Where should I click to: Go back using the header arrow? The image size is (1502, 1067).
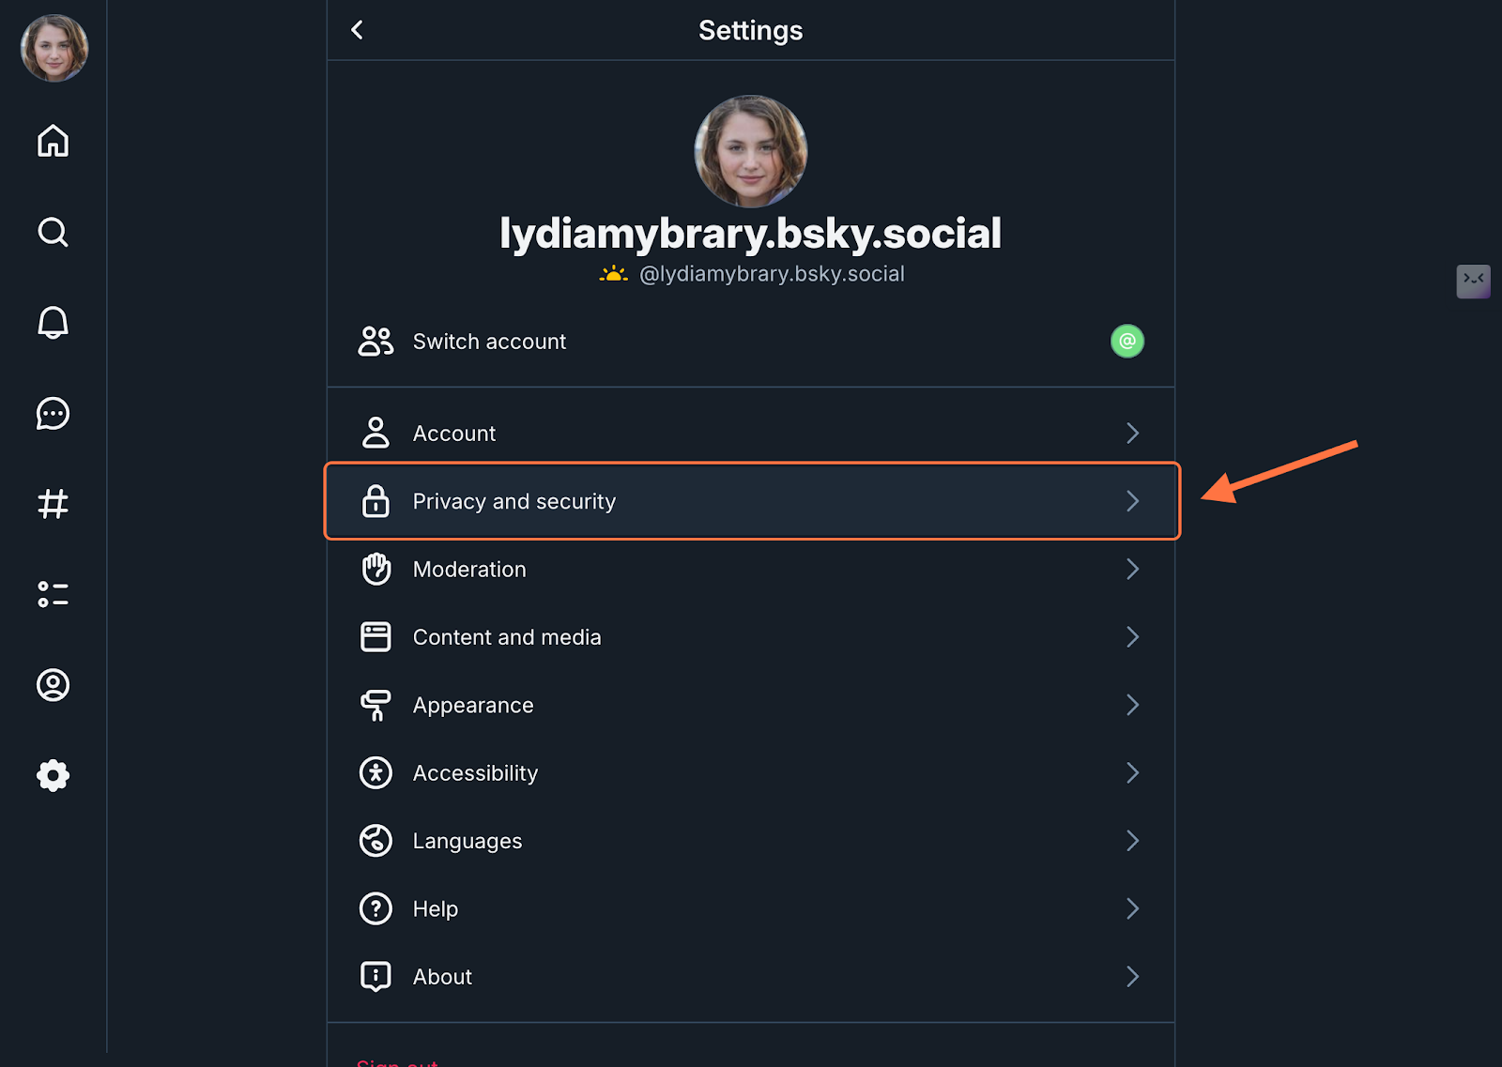(x=357, y=30)
